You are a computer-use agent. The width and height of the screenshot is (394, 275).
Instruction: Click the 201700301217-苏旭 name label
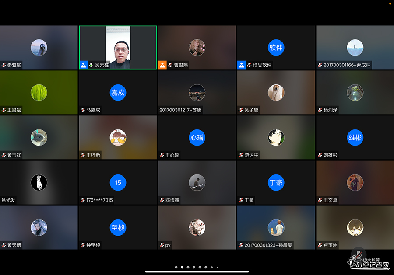click(x=181, y=110)
